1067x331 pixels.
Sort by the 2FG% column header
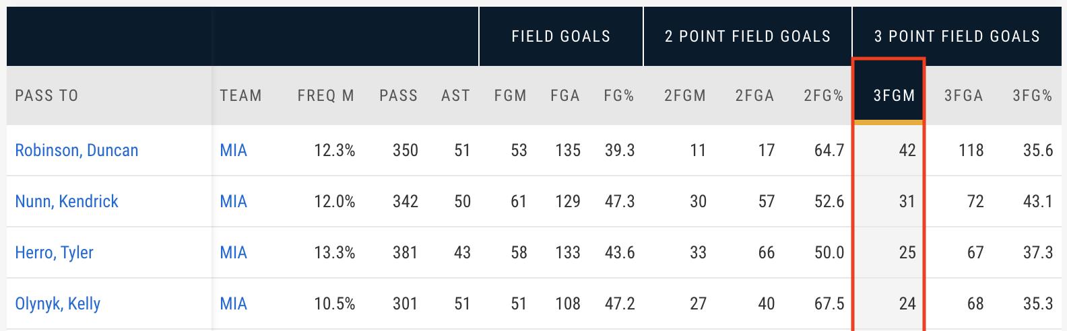click(823, 96)
